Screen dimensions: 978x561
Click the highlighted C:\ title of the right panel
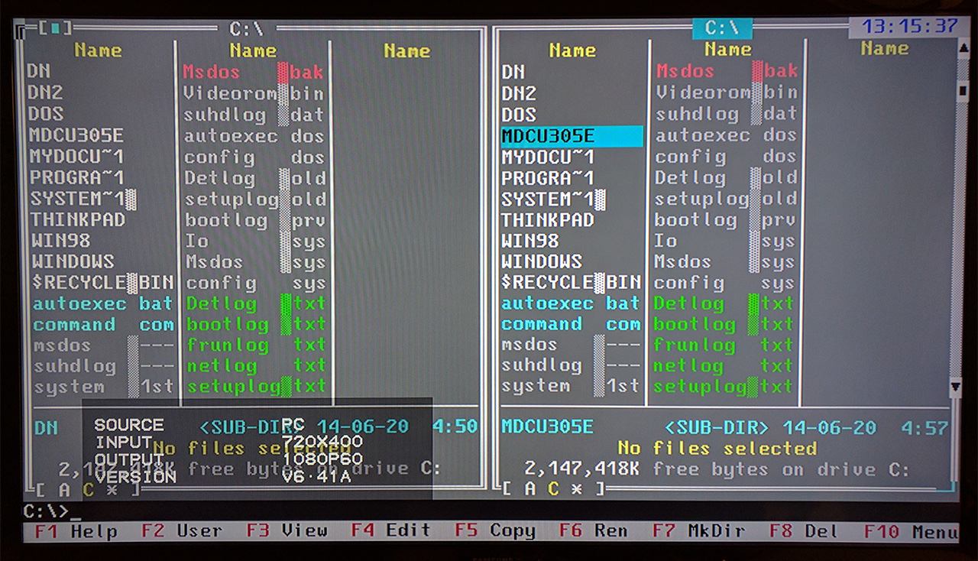tap(722, 28)
